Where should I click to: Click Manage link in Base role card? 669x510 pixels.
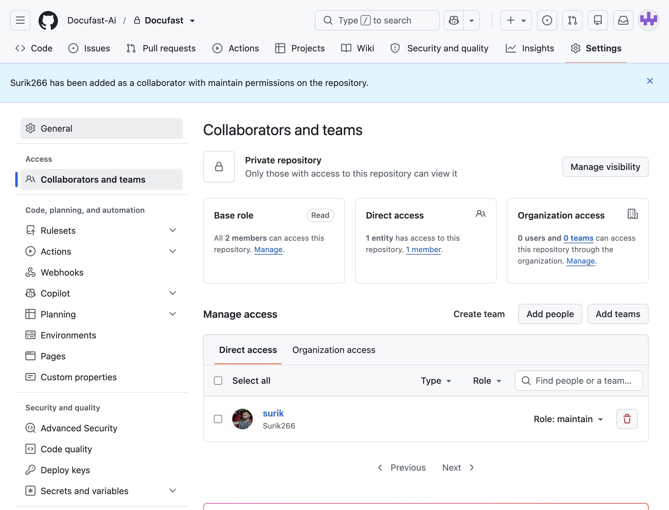[268, 250]
